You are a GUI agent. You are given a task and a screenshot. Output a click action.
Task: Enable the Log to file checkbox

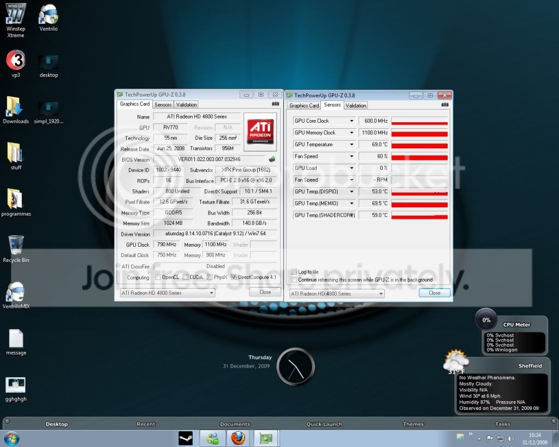pos(294,272)
